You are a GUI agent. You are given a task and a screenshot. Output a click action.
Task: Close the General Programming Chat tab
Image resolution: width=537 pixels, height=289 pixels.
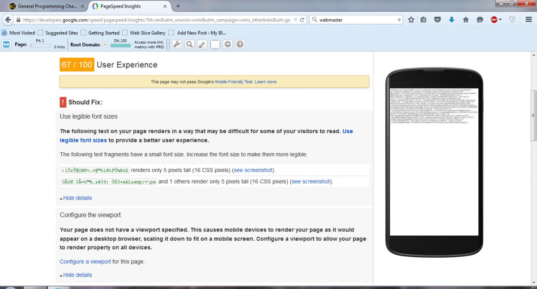pos(82,6)
